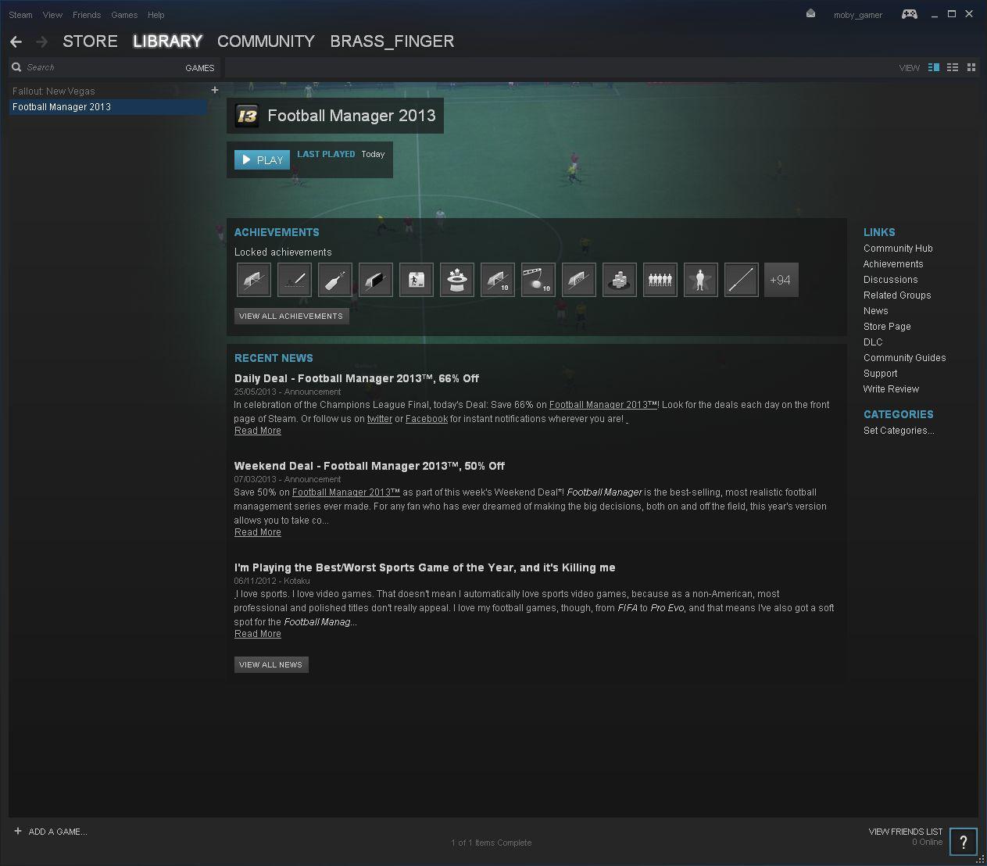Open Weekend Deal 50% Off news headline

pyautogui.click(x=370, y=466)
